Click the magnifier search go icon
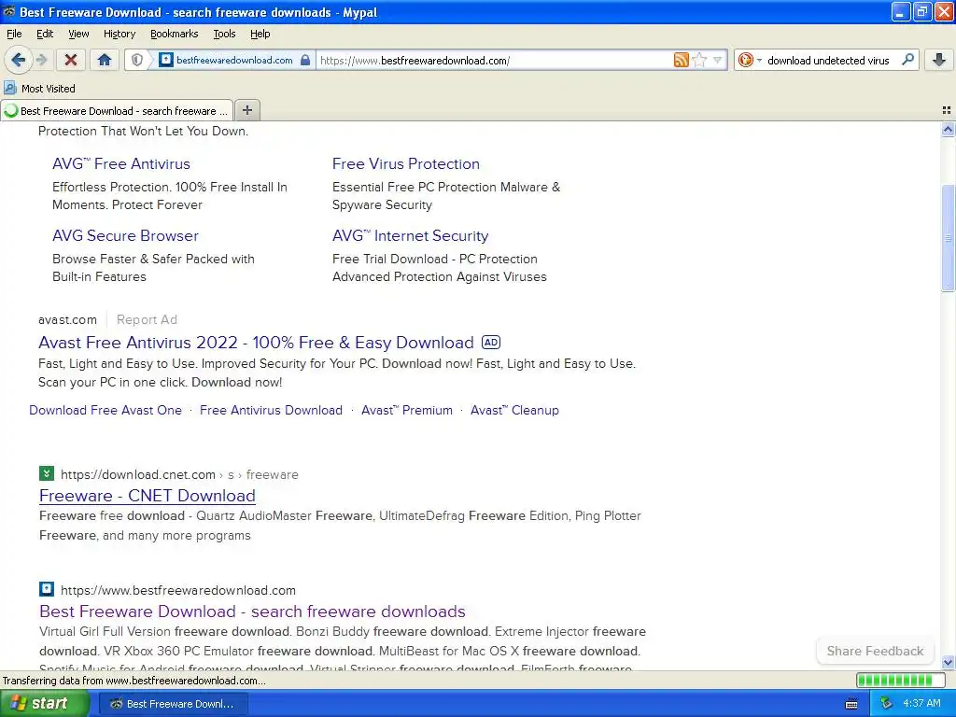The height and width of the screenshot is (717, 956). tap(907, 60)
